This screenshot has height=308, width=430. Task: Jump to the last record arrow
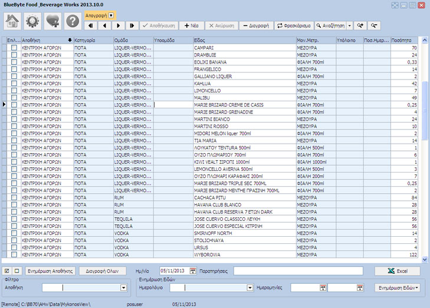tap(132, 26)
